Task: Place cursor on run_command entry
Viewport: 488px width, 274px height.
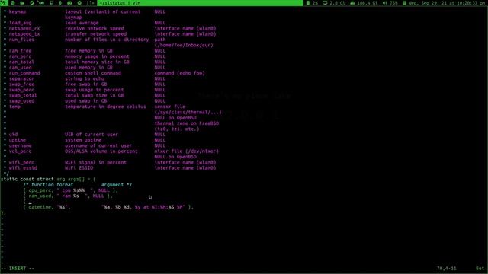Action: (x=24, y=73)
